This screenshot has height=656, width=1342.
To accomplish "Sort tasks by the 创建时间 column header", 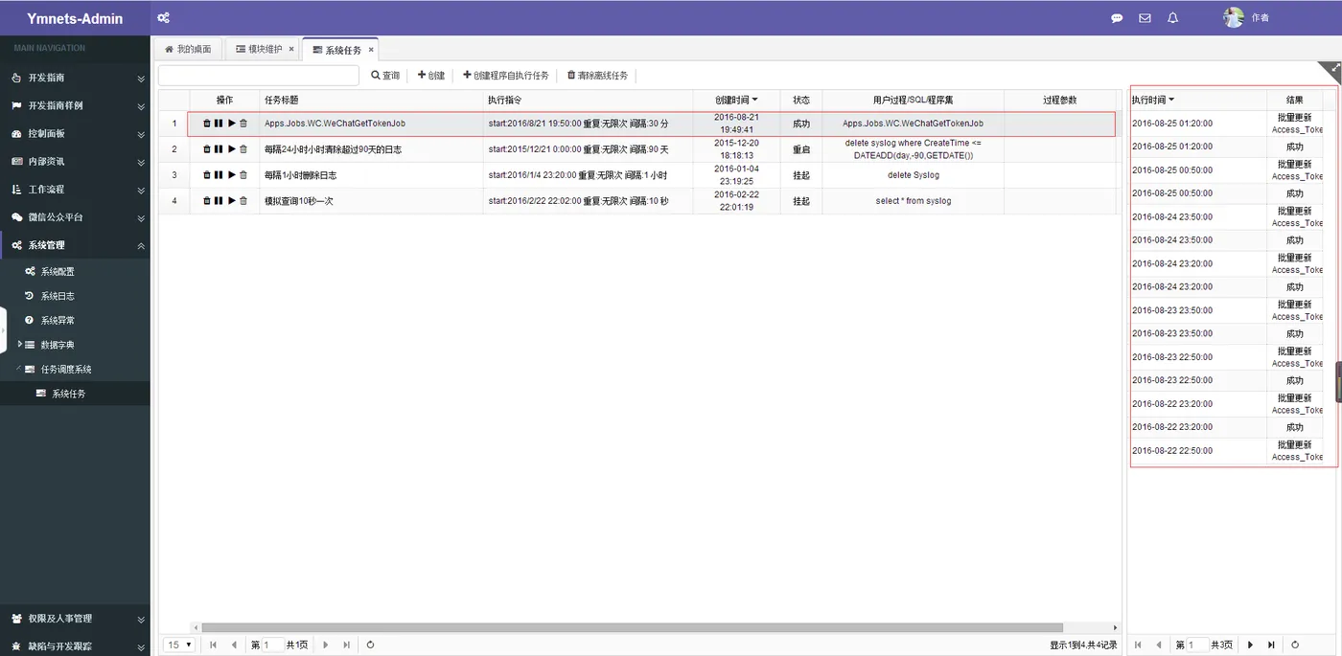I will pyautogui.click(x=736, y=100).
